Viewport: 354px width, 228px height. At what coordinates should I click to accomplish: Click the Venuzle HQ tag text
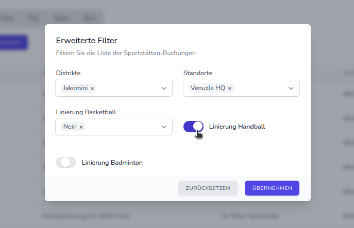pos(208,89)
